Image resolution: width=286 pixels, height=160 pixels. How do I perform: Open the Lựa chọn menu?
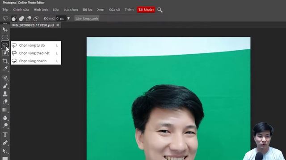pos(71,10)
